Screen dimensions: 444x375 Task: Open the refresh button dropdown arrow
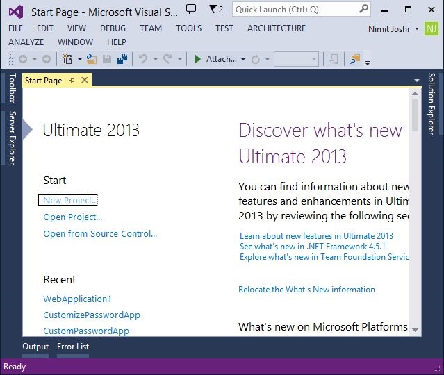pos(267,60)
